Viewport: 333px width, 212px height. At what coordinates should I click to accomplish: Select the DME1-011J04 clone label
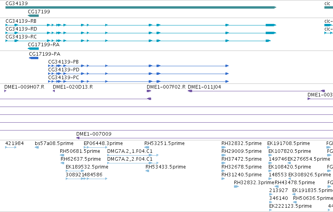204,87
